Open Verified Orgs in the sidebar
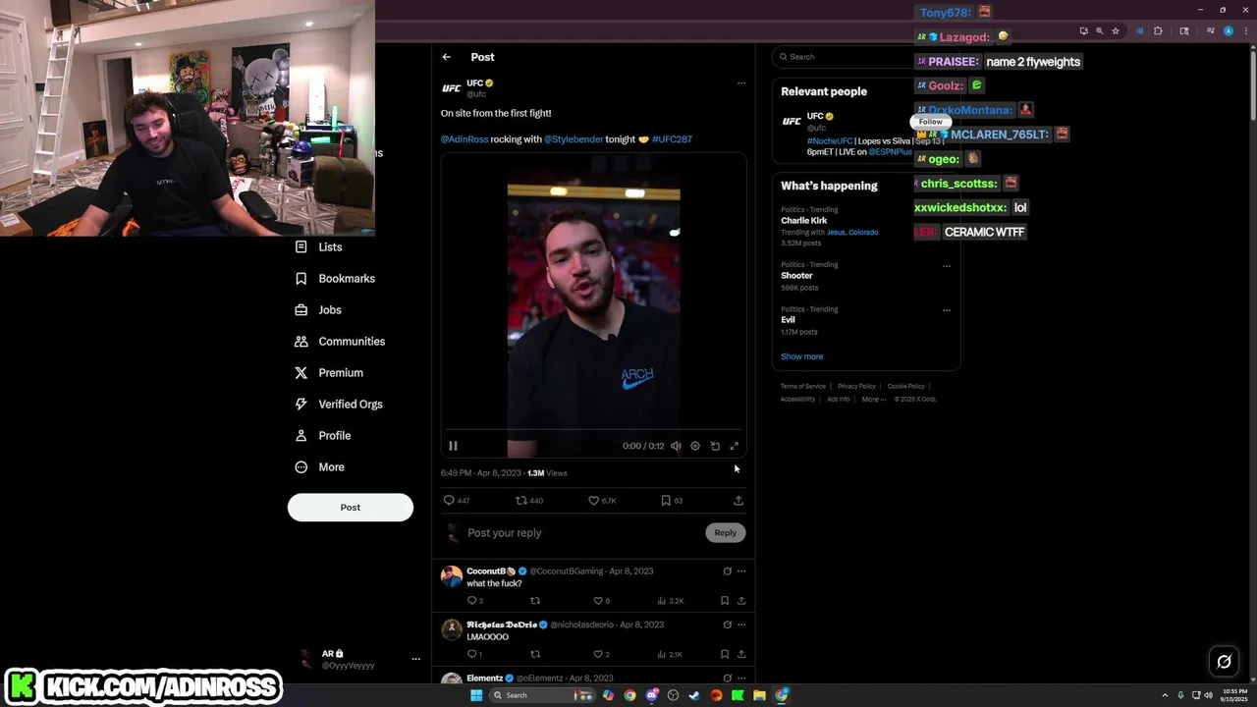 click(x=339, y=405)
